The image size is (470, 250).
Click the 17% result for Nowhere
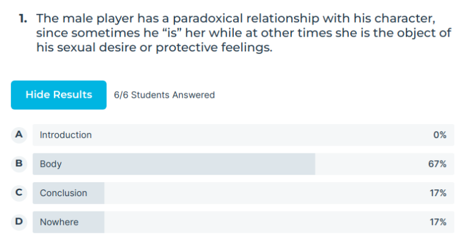click(438, 222)
